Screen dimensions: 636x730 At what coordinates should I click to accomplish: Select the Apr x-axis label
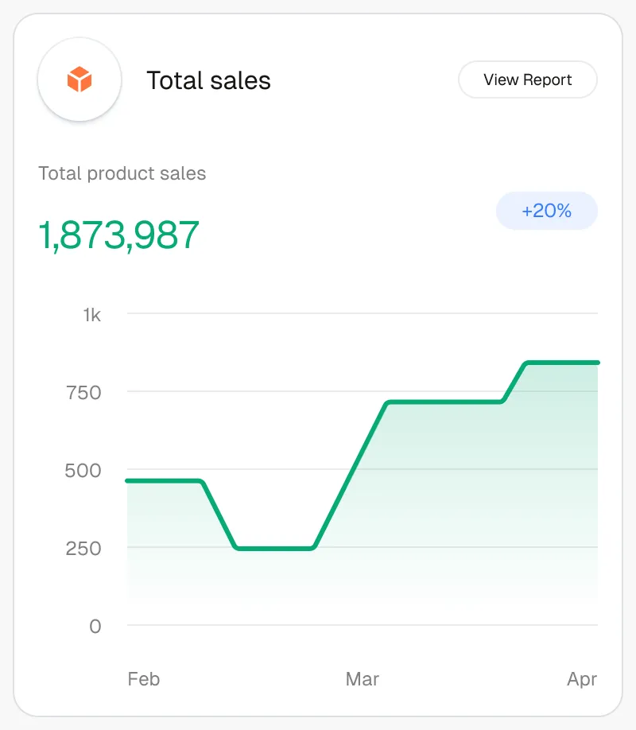click(582, 679)
